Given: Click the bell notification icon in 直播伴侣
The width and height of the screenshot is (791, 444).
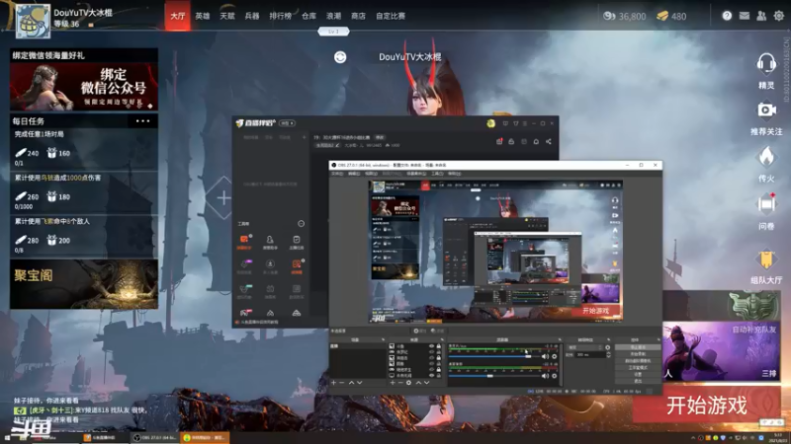Looking at the screenshot, I should click(536, 141).
